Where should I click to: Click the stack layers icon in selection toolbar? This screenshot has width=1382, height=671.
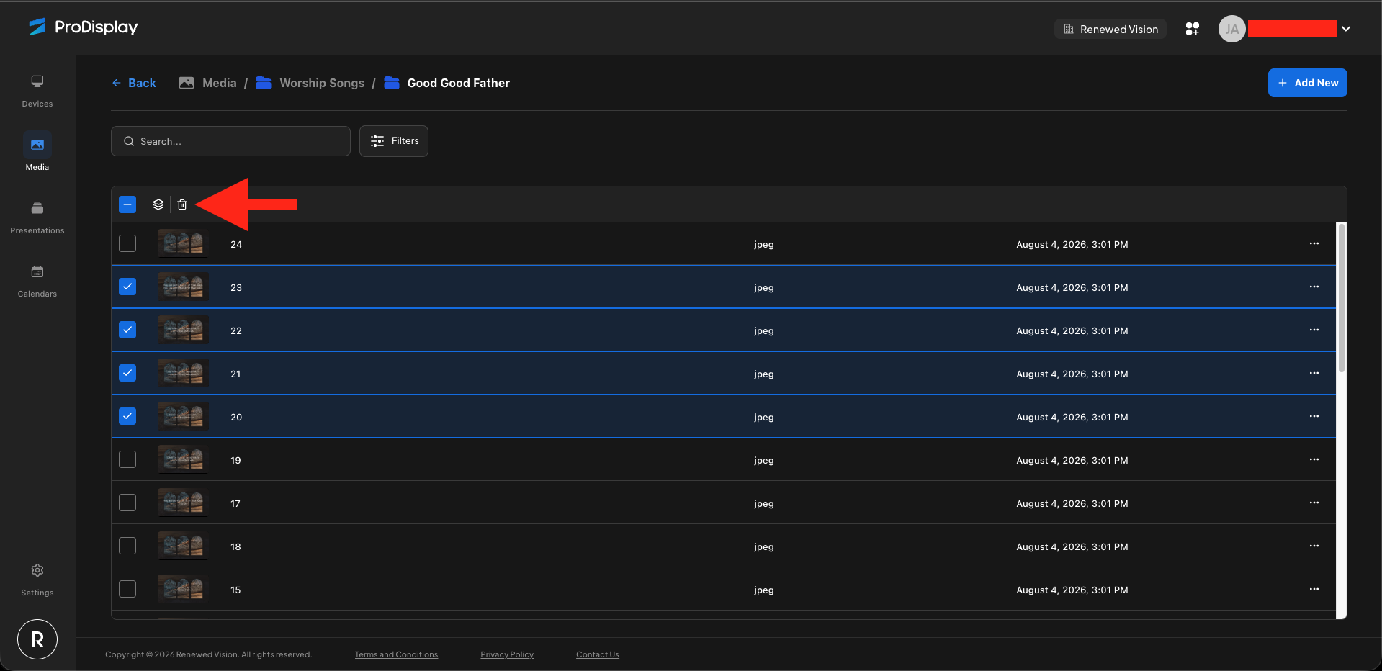tap(158, 204)
